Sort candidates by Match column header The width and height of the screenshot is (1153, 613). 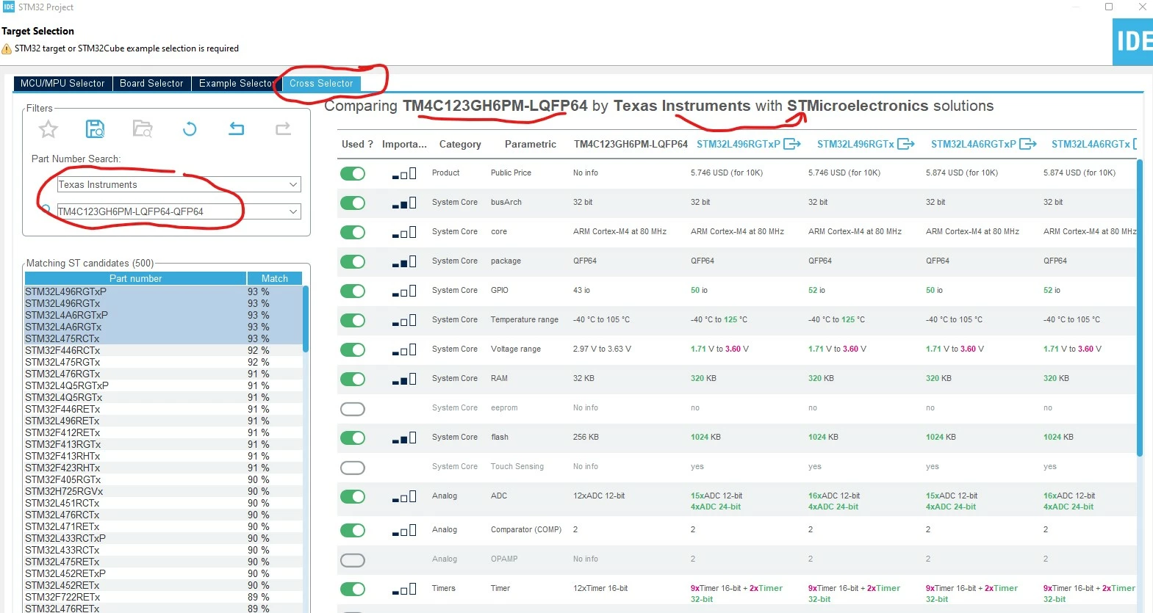(x=275, y=278)
